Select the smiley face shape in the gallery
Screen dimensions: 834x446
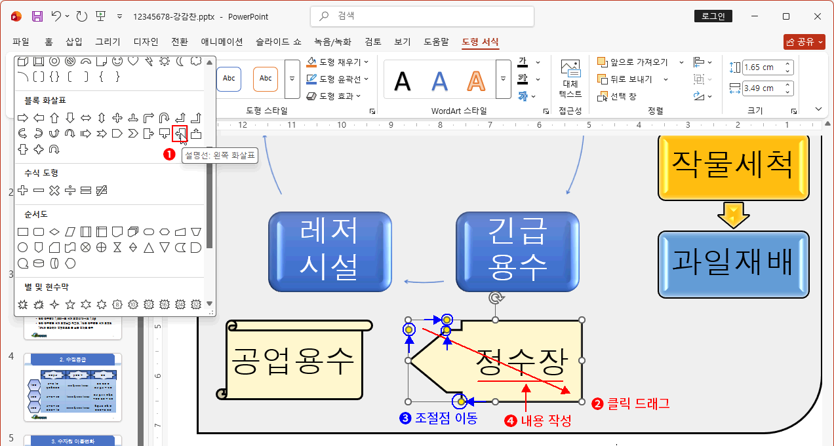point(118,62)
